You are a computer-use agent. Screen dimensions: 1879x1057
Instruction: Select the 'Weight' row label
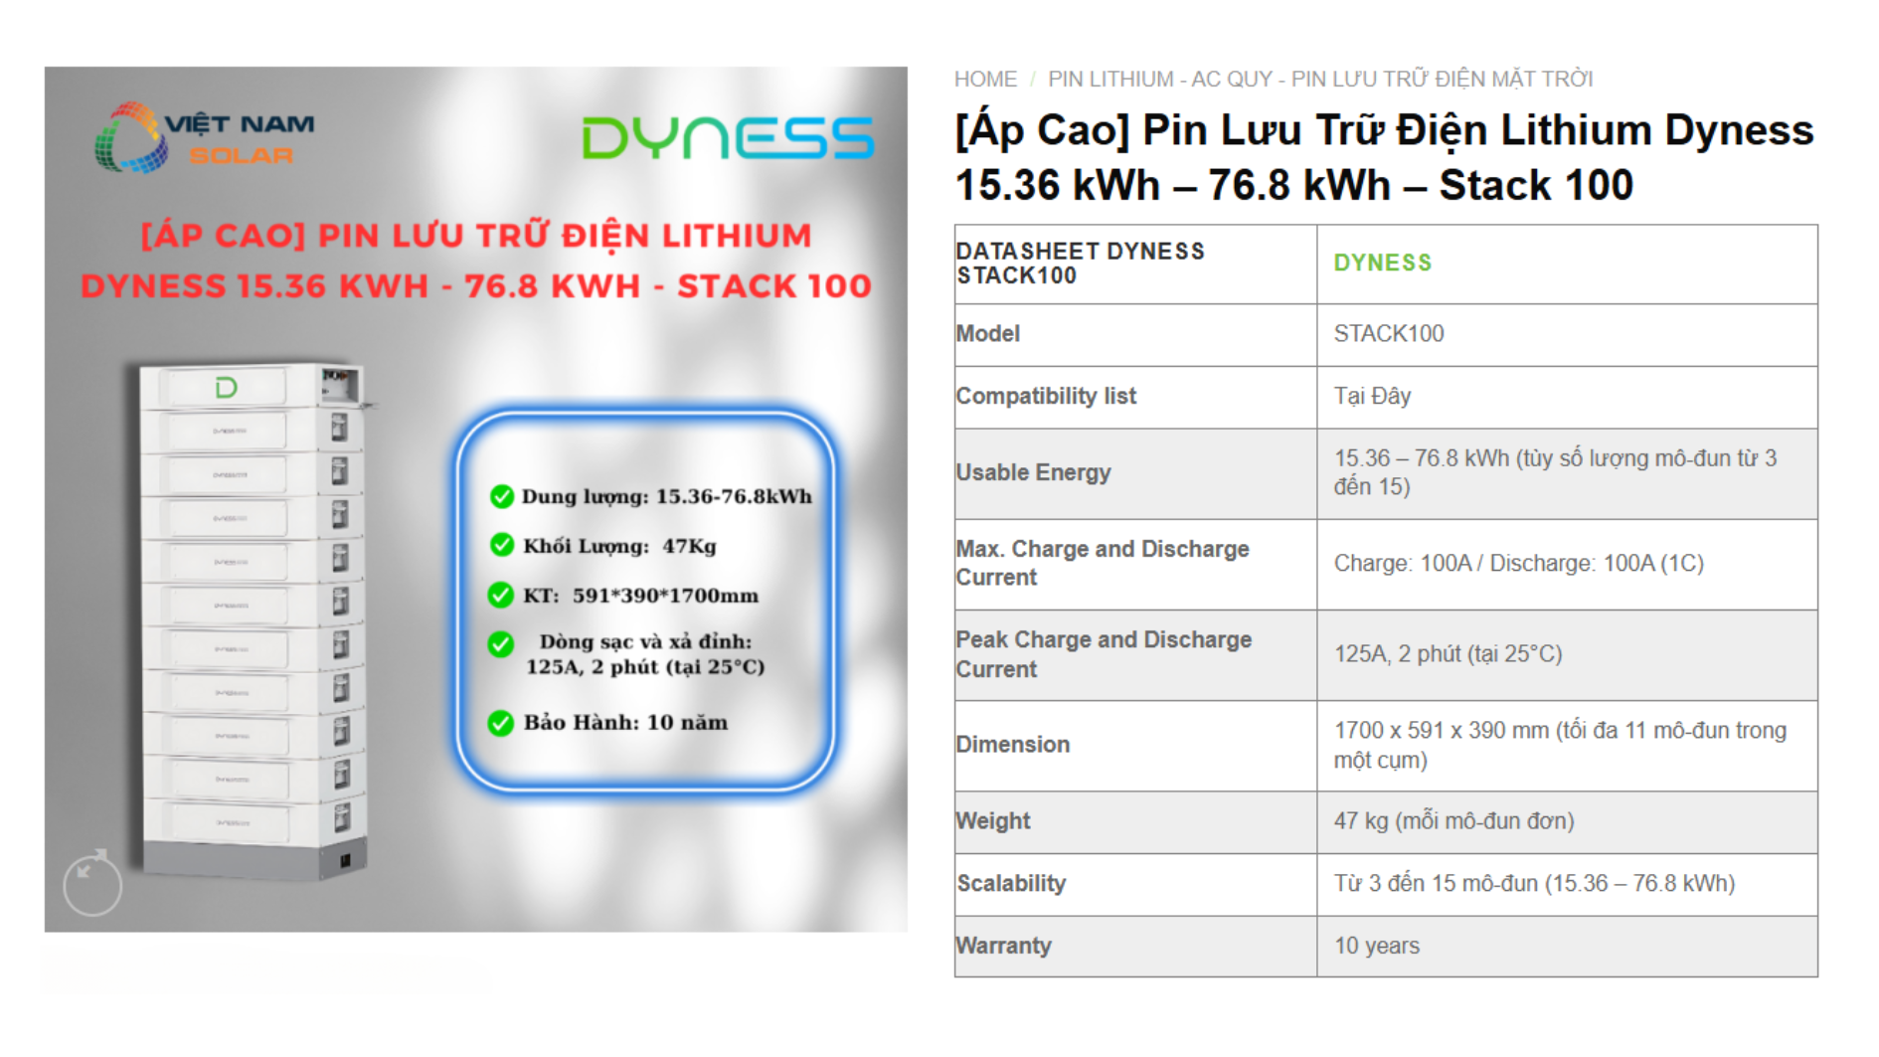point(993,821)
